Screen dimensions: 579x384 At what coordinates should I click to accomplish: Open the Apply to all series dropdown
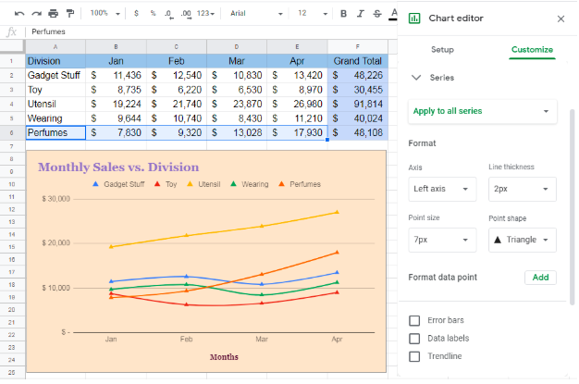tap(482, 111)
